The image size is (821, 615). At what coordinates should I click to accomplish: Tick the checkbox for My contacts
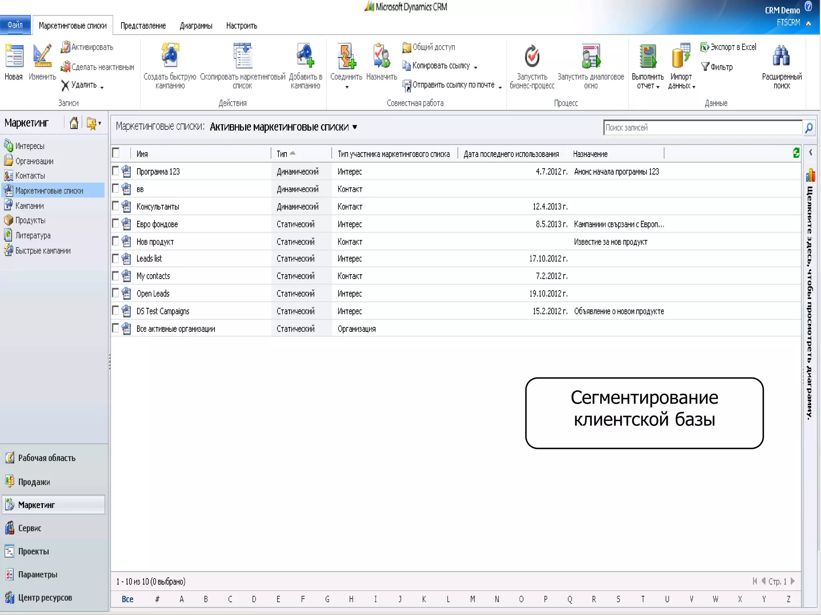pyautogui.click(x=116, y=275)
